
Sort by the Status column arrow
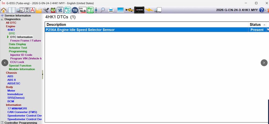pyautogui.click(x=264, y=25)
